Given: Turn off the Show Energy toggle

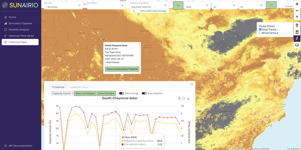Looking at the screenshot, I should tap(121, 93).
